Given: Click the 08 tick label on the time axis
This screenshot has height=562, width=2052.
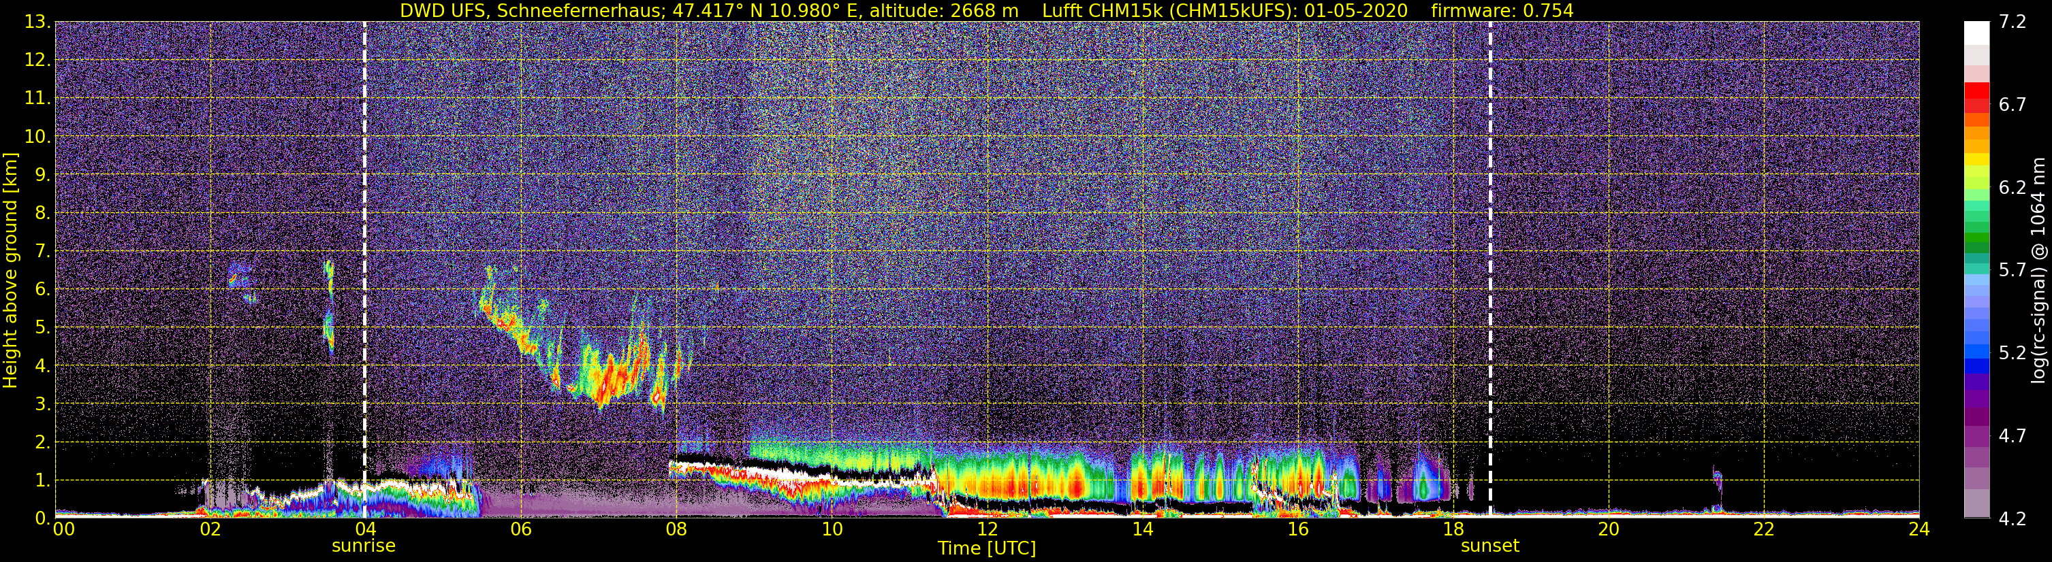Looking at the screenshot, I should [x=676, y=530].
